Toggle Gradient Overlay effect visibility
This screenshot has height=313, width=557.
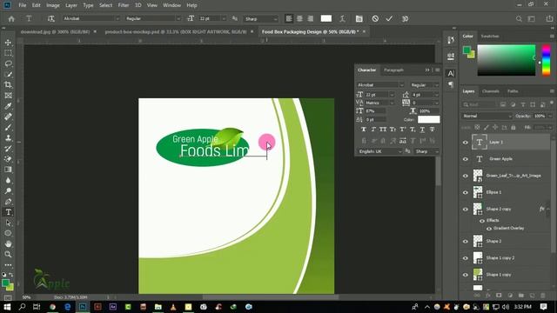489,229
